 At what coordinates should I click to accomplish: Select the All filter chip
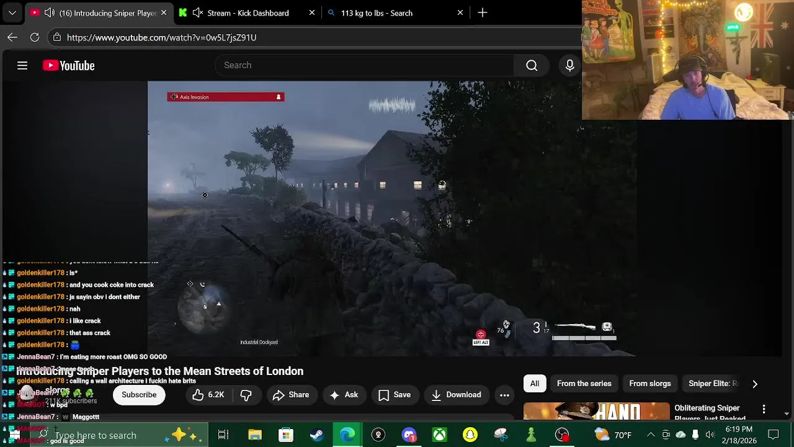pos(535,384)
